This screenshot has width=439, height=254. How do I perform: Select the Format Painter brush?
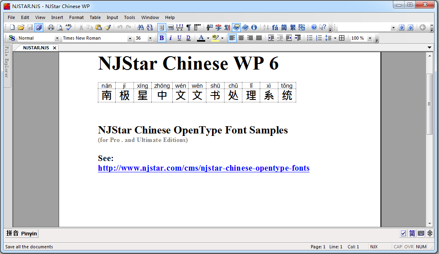[108, 28]
